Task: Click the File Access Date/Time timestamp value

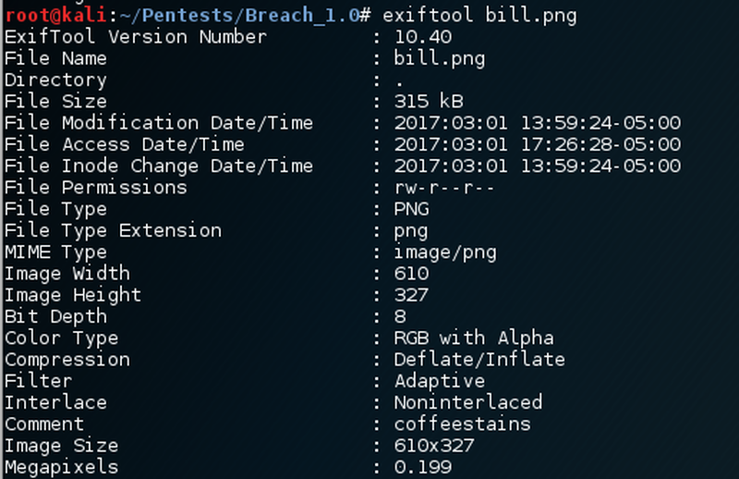Action: point(537,144)
